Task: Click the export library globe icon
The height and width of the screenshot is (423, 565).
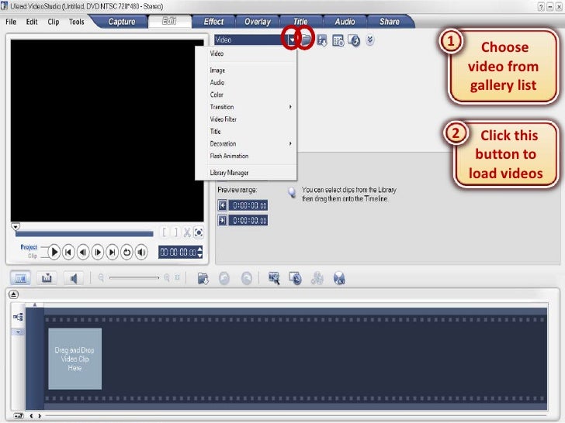Action: [354, 40]
